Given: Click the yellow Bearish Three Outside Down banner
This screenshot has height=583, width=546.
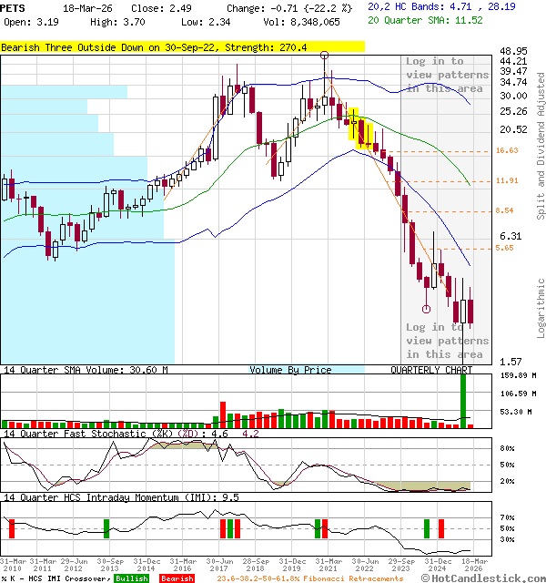Looking at the screenshot, I should (x=155, y=46).
